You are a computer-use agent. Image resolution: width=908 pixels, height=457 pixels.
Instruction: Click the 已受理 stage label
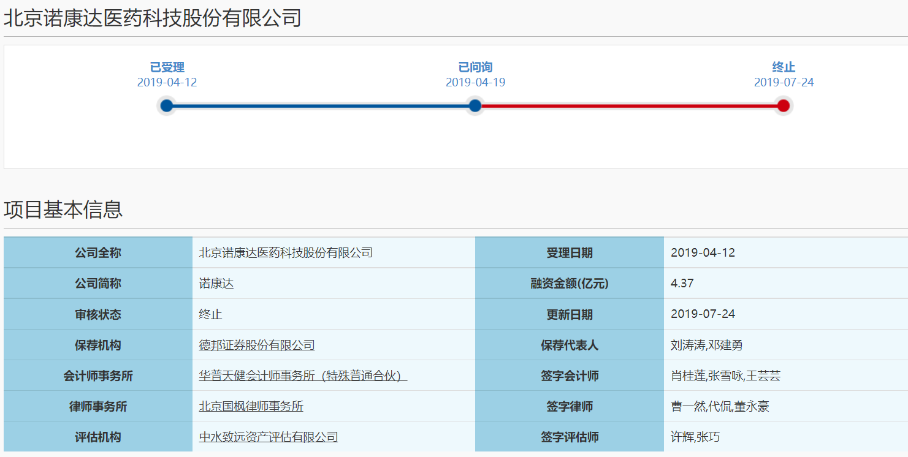[167, 67]
